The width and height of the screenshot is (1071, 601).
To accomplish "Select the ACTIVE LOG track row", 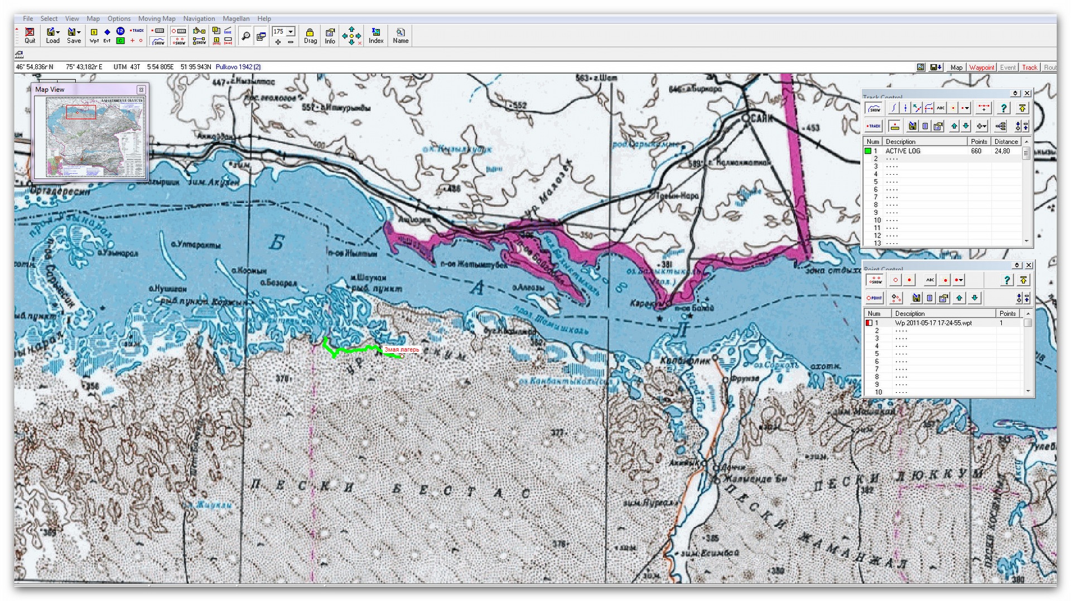I will 943,151.
